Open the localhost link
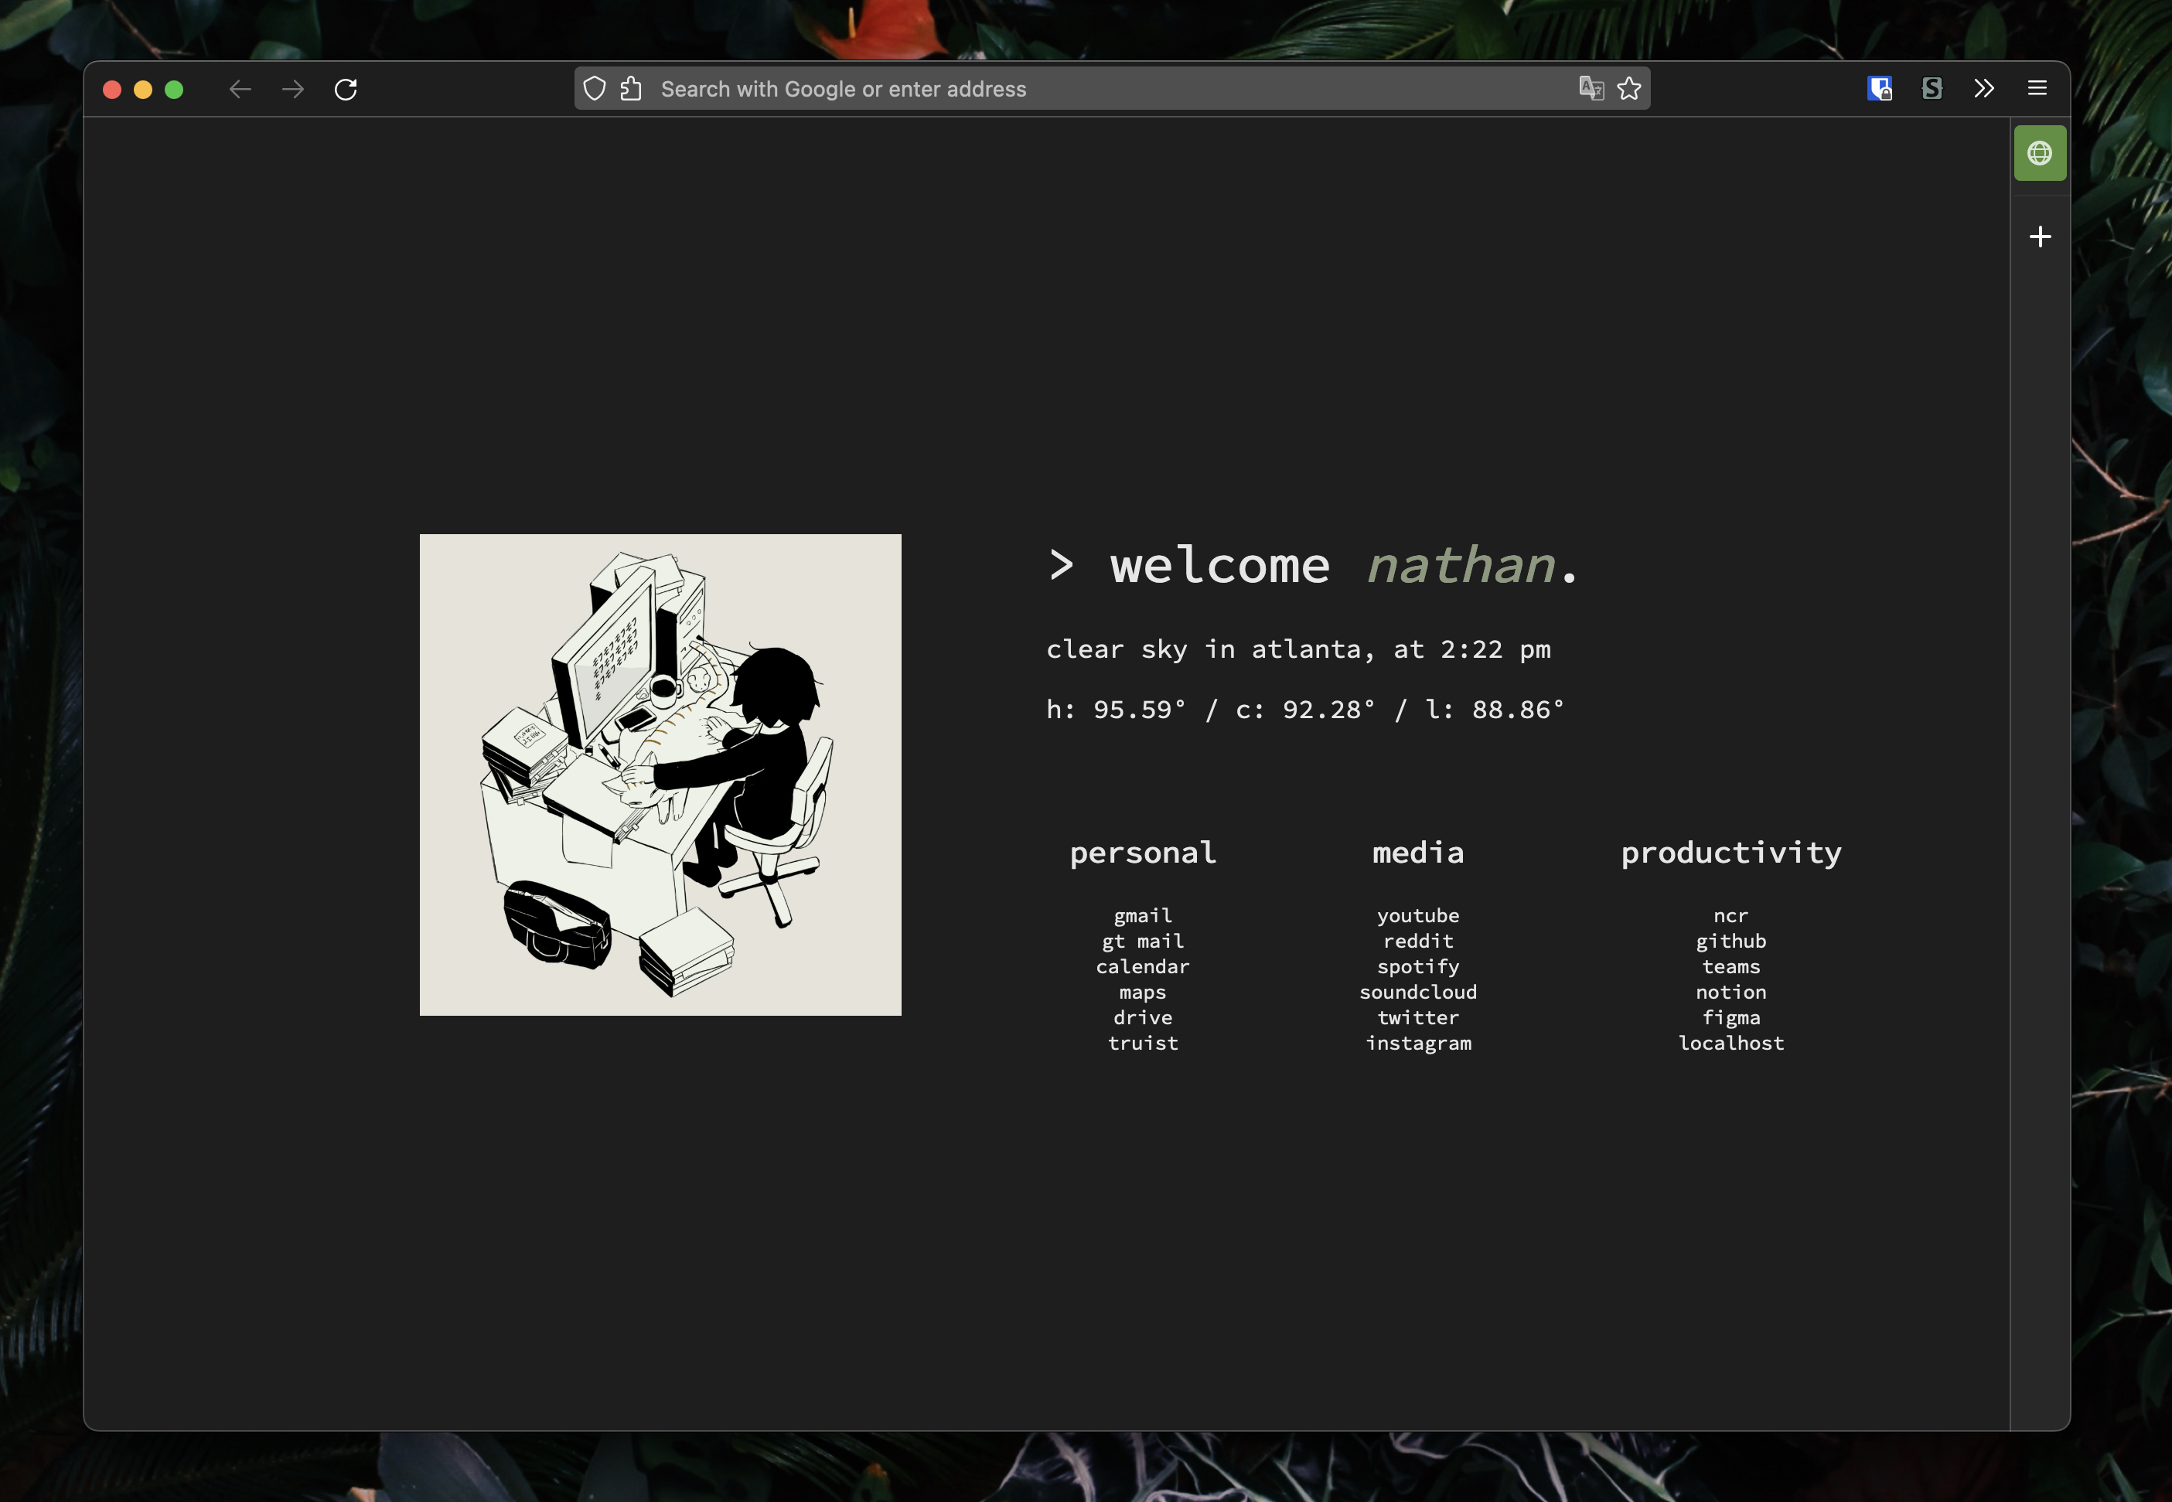Screen dimensions: 2172x1502 (1730, 1043)
